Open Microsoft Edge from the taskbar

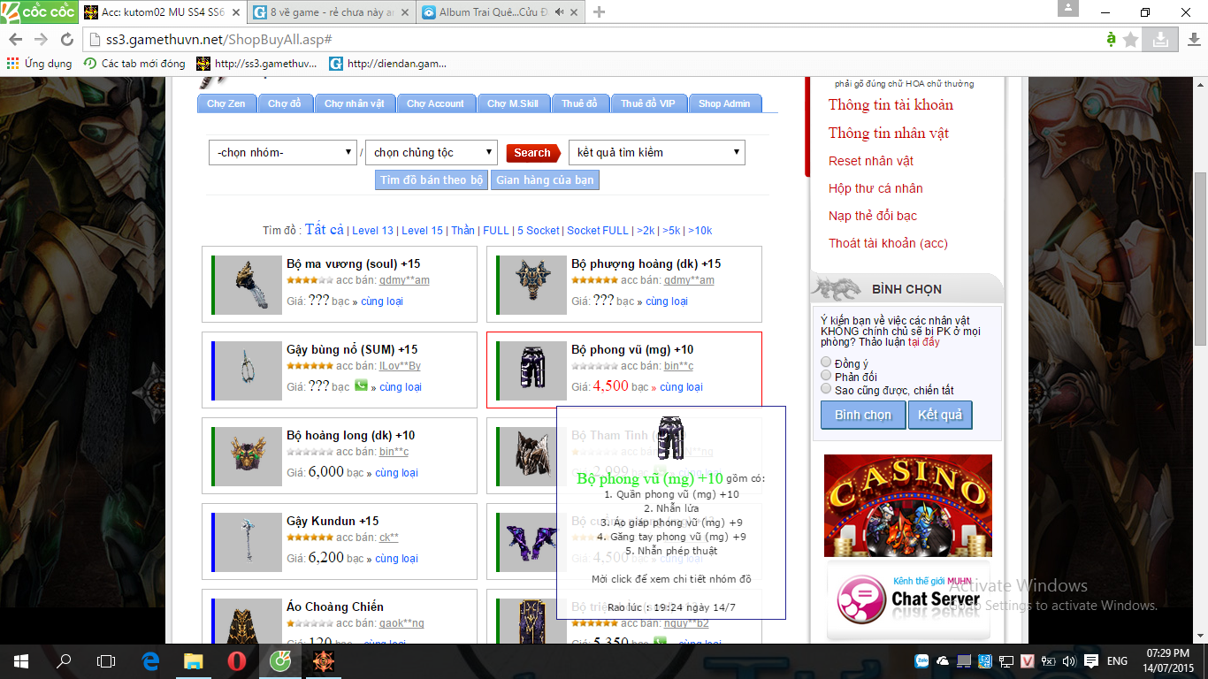point(150,661)
